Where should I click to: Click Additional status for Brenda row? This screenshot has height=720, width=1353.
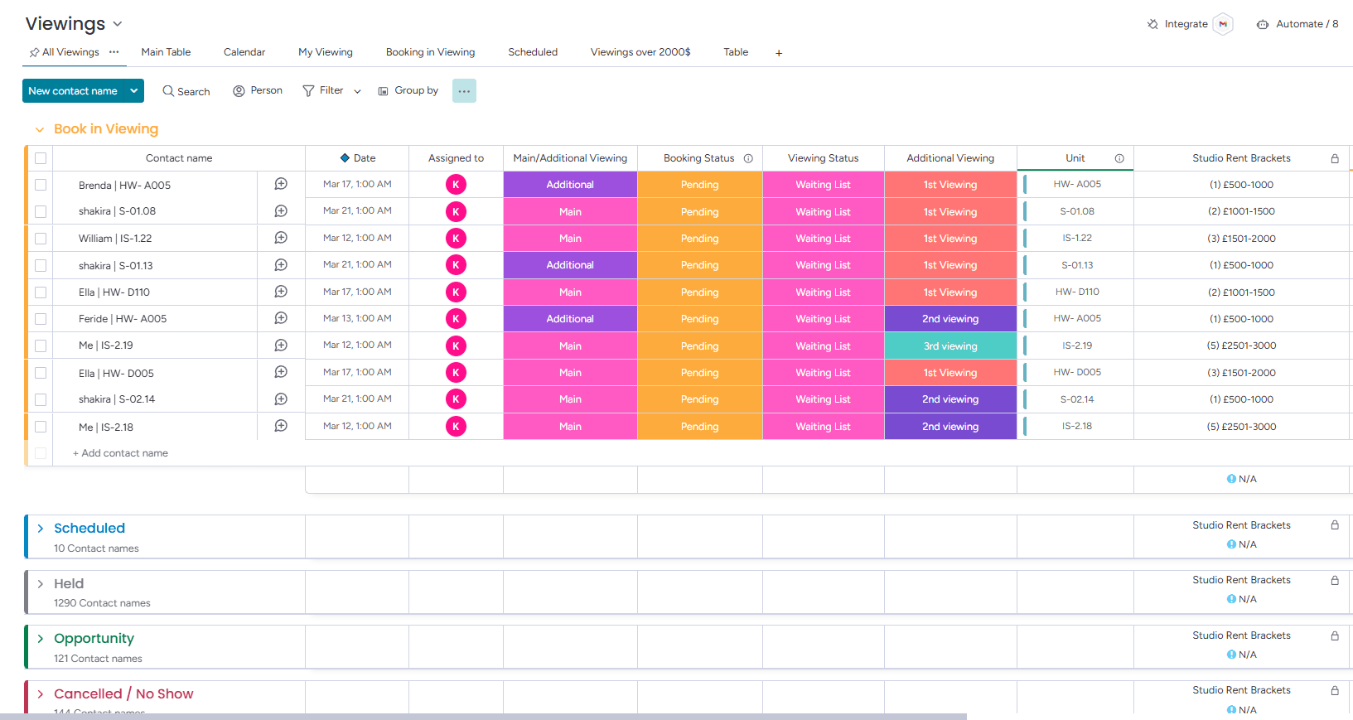[x=570, y=185]
